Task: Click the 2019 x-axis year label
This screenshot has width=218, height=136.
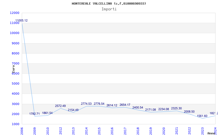Action: pyautogui.click(x=151, y=131)
